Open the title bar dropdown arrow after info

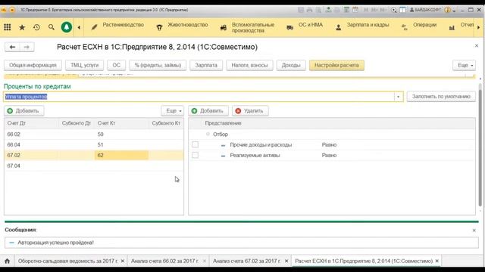pos(454,10)
